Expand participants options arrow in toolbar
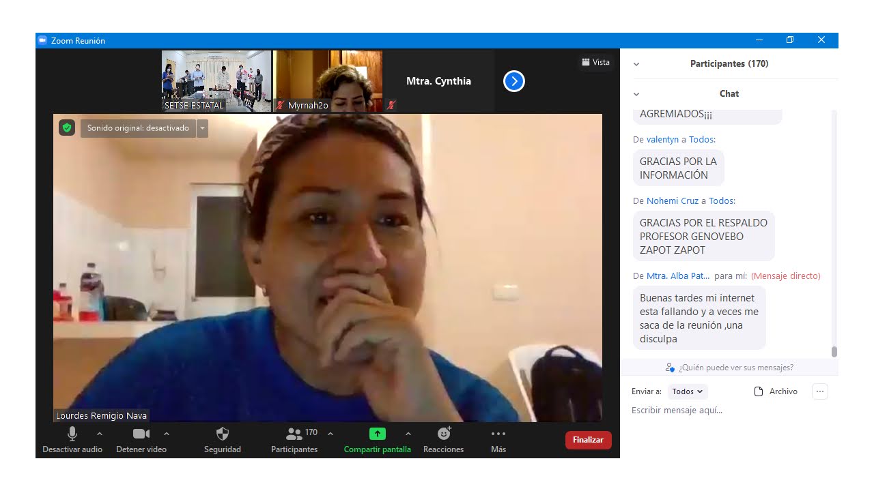 pyautogui.click(x=330, y=434)
